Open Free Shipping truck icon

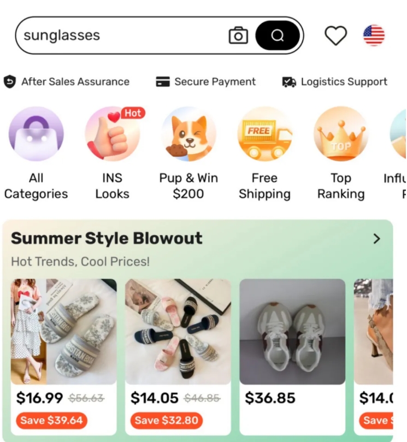coord(264,134)
